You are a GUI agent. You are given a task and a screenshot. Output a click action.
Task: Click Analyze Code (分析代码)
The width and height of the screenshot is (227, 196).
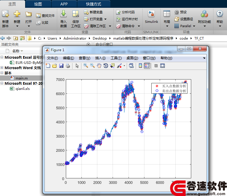coord(125,12)
